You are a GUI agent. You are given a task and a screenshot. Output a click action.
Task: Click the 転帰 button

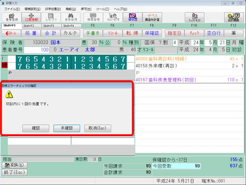click(132, 34)
